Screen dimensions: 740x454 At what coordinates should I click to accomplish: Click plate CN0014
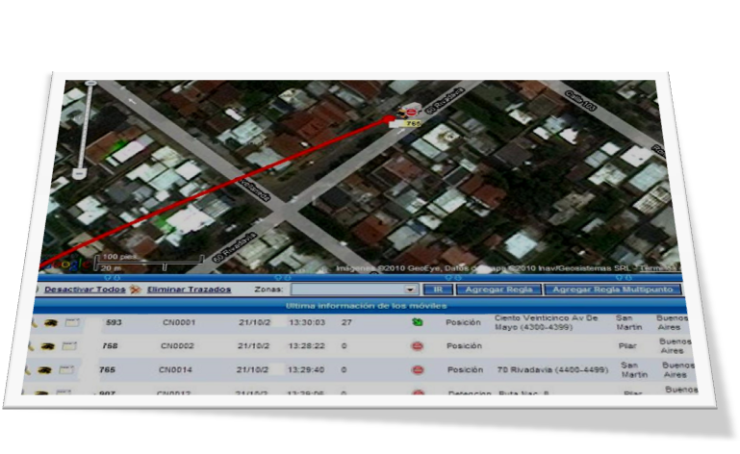click(x=175, y=369)
